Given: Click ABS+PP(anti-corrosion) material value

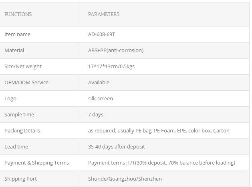Looking at the screenshot, I should tap(116, 51).
